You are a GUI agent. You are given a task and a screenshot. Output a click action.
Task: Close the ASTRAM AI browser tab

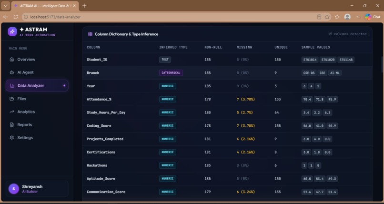pos(74,6)
